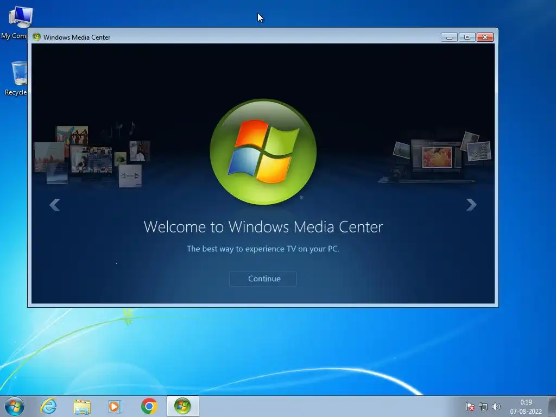Close the Windows Media Center window
The width and height of the screenshot is (556, 417).
485,37
